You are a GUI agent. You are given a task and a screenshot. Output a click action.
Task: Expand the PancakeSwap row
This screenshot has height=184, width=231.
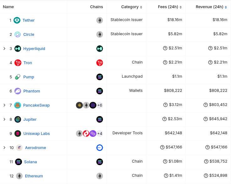coord(4,105)
